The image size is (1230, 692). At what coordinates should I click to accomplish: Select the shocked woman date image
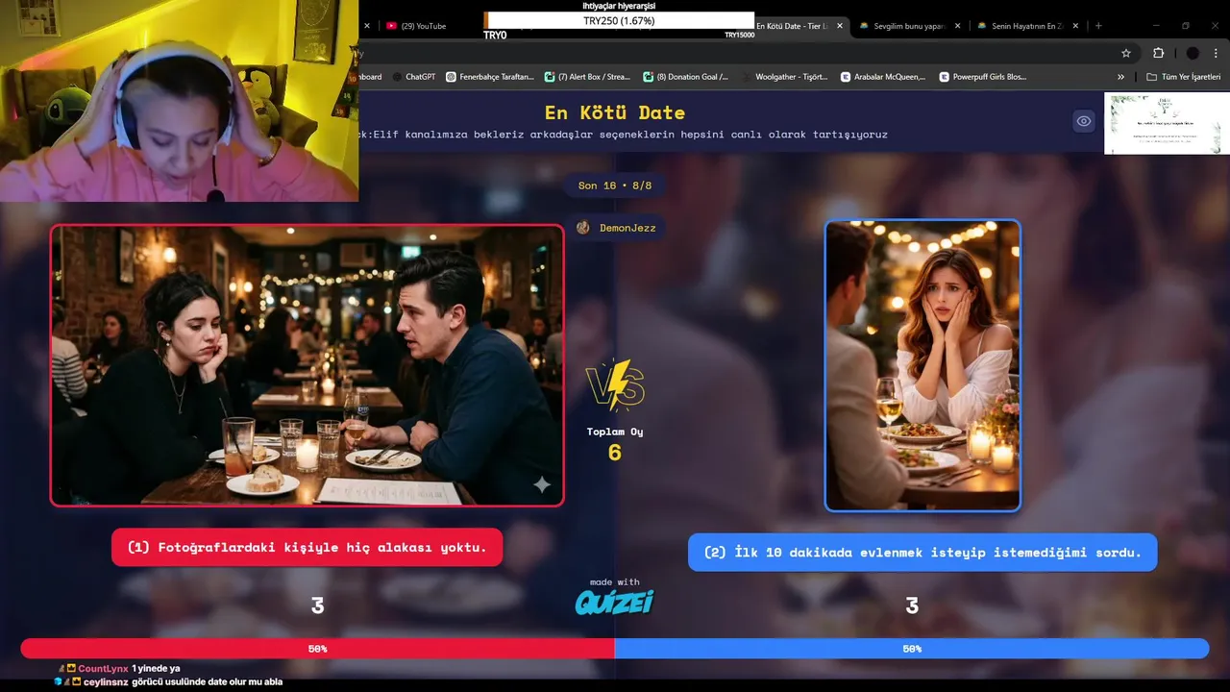pyautogui.click(x=922, y=365)
